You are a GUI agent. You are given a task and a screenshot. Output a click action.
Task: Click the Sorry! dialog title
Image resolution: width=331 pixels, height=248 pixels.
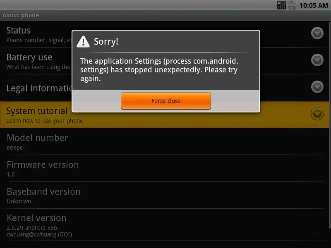click(x=106, y=42)
